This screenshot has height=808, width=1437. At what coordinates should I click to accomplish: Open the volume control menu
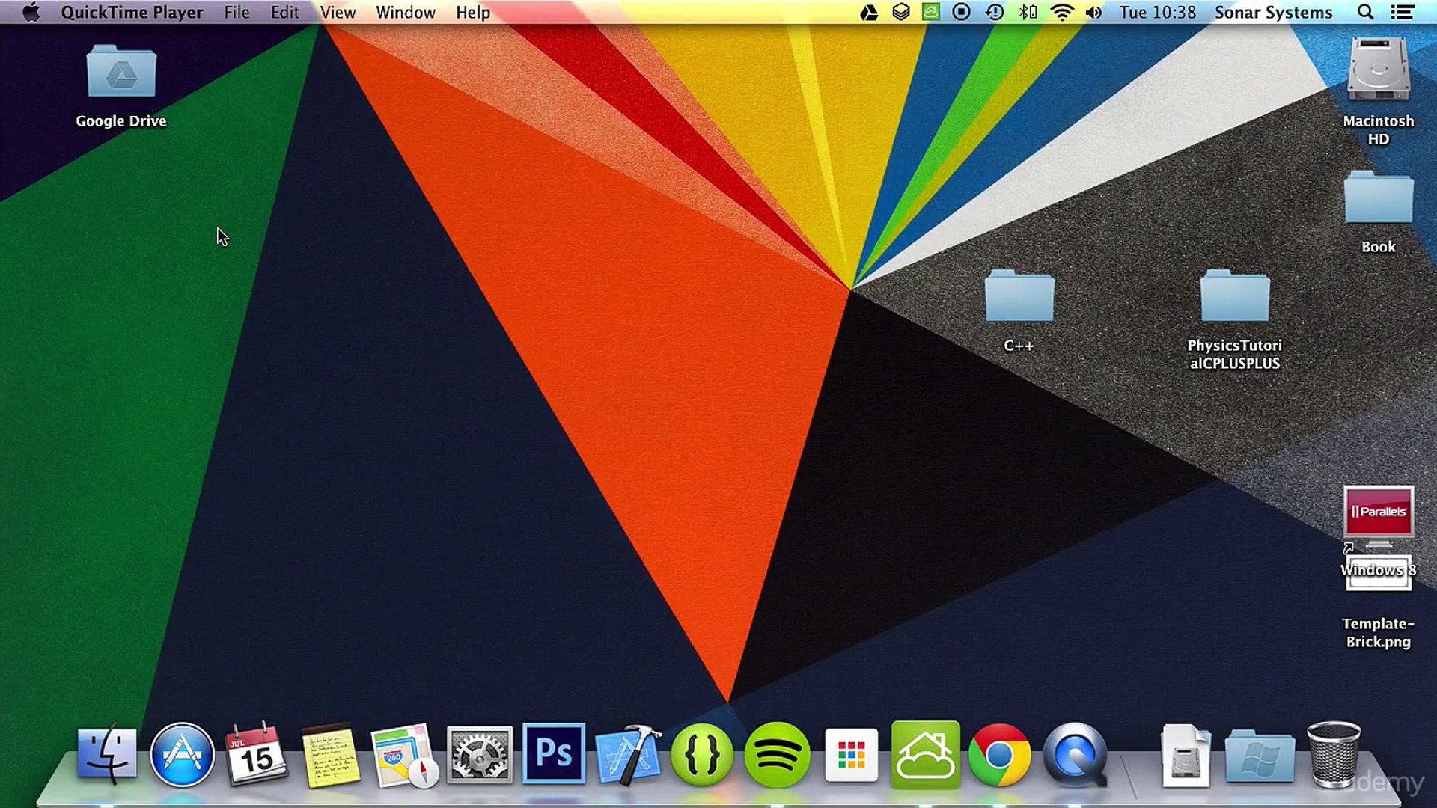click(1093, 13)
